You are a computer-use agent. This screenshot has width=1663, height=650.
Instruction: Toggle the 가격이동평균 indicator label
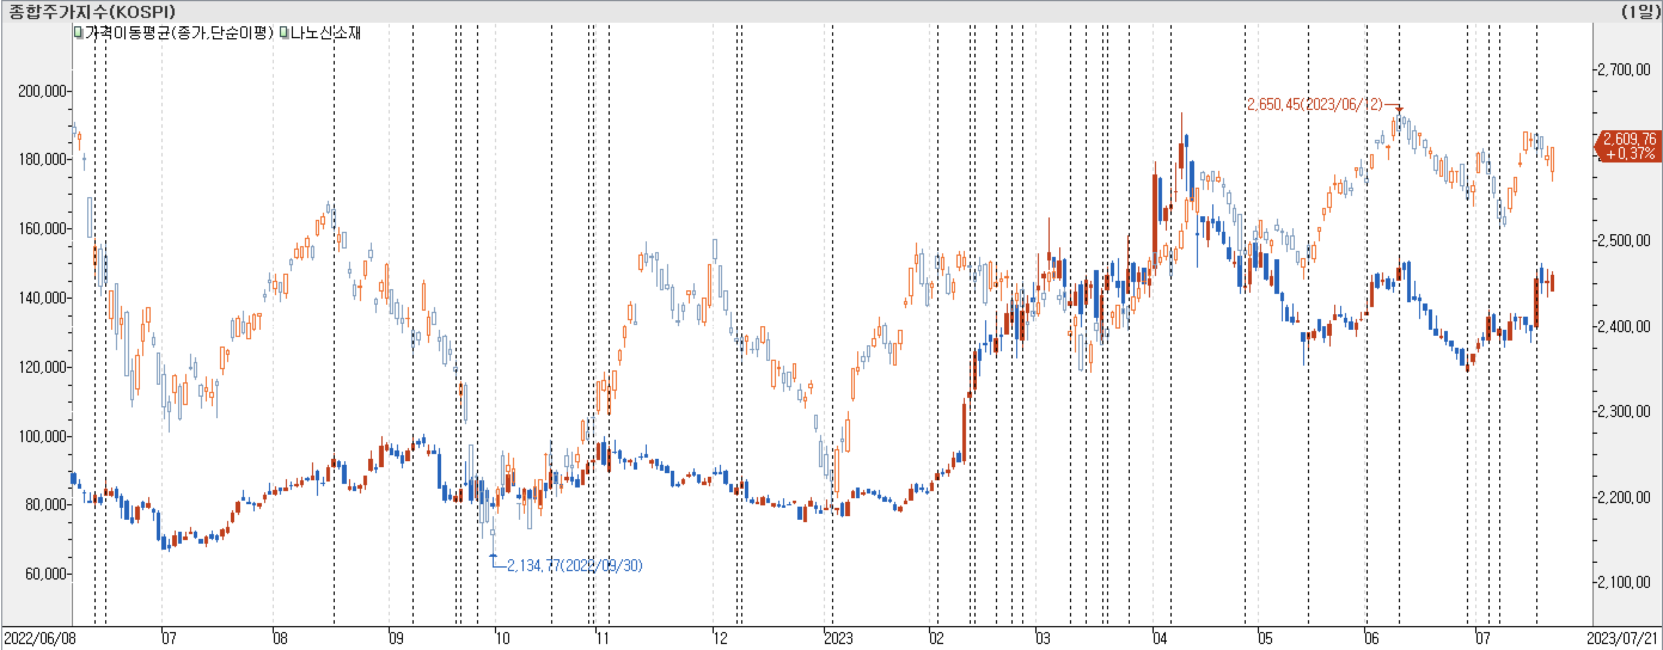[x=178, y=32]
